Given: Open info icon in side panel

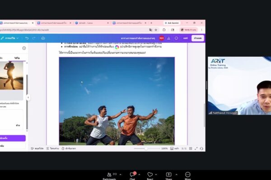Looking at the screenshot, I should click(24, 48).
